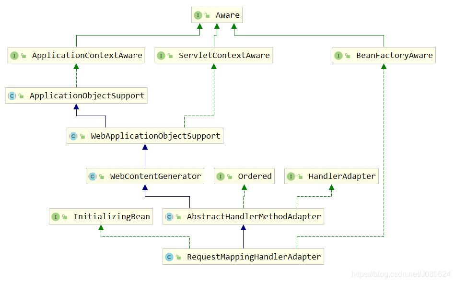Open the blog.csdn.net watermark link

tap(401, 274)
